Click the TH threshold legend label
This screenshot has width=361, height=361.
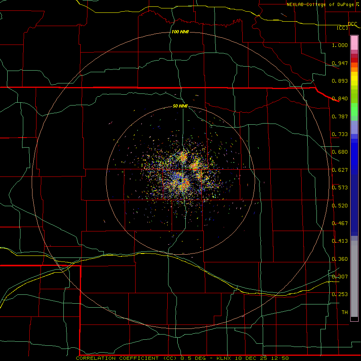pos(345,312)
